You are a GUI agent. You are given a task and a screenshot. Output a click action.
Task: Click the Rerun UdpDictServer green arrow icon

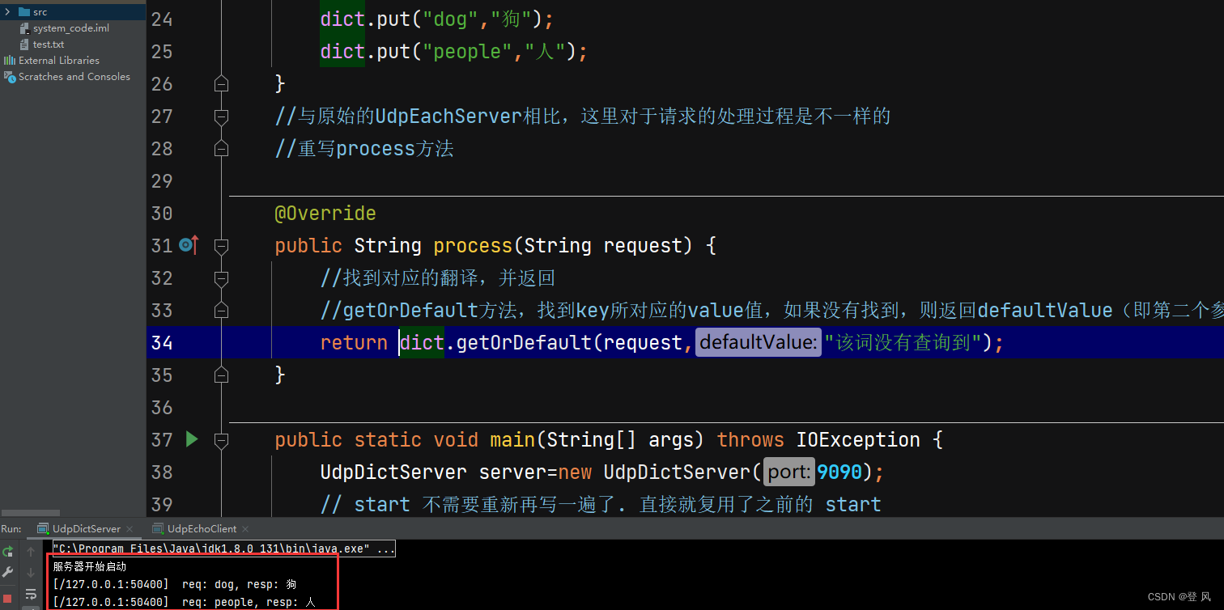(x=7, y=551)
